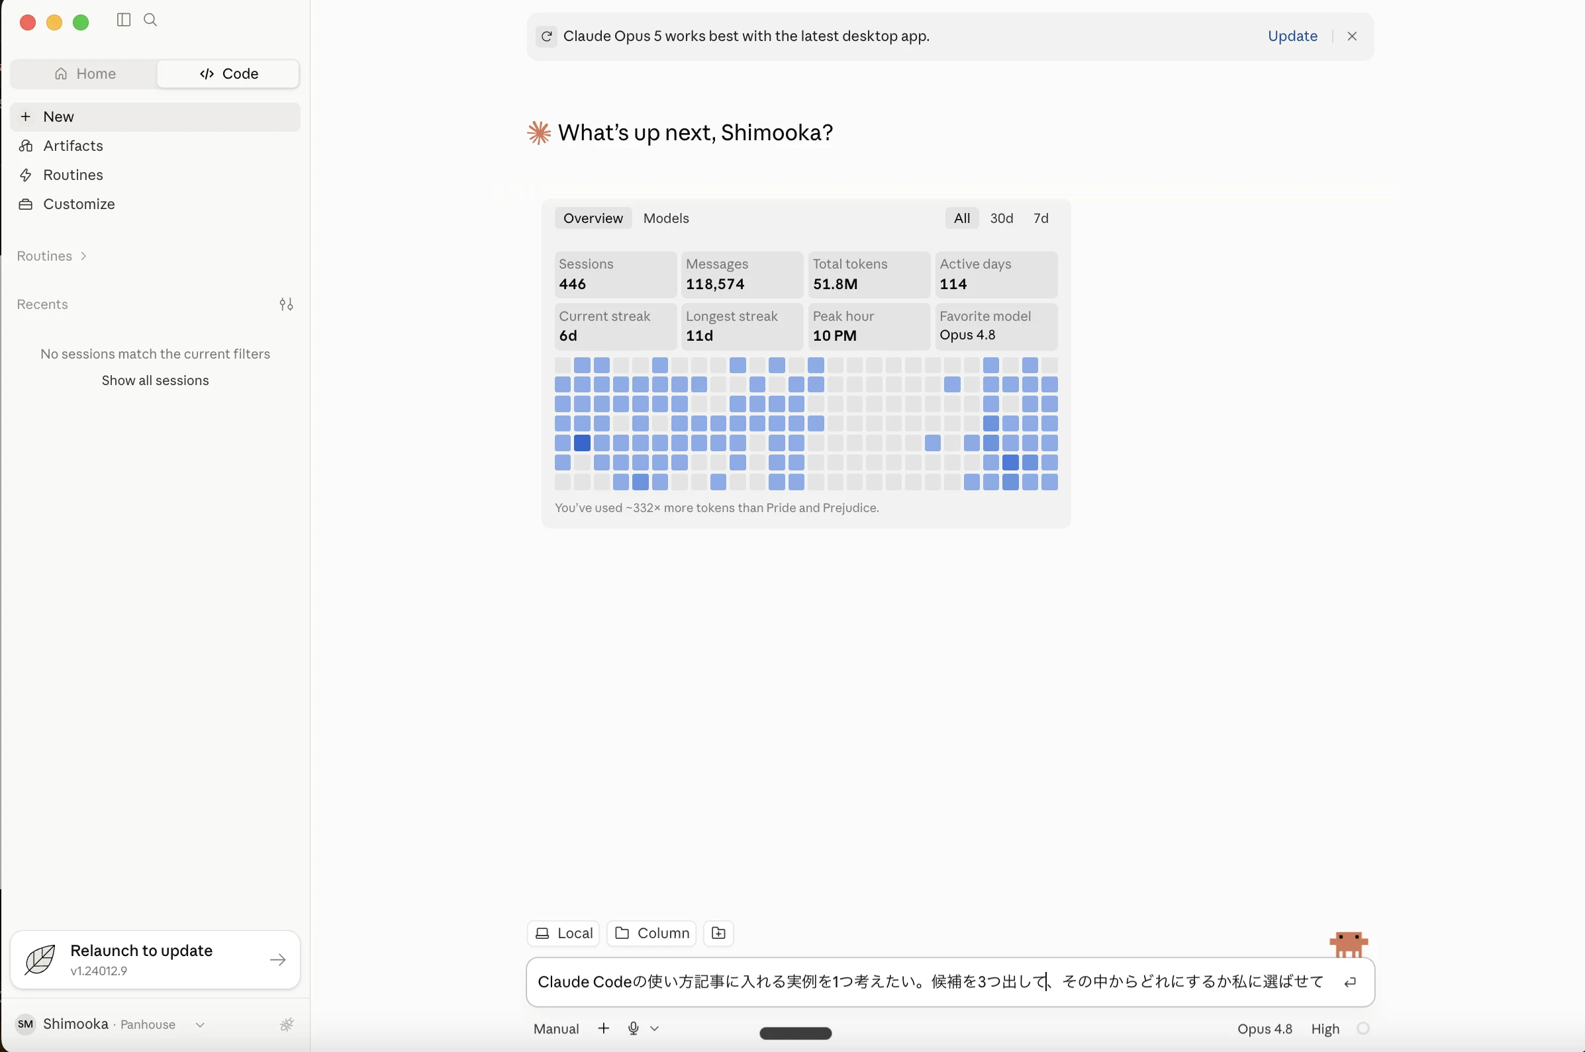Viewport: 1585px width, 1052px height.
Task: Click the Messages 118,574 stat card
Action: point(742,275)
